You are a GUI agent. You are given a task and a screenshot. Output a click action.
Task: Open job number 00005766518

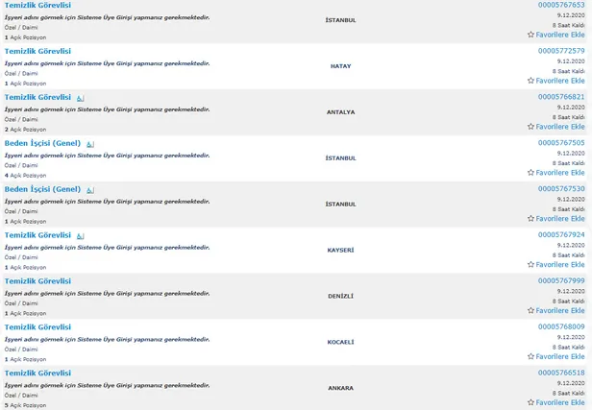pyautogui.click(x=560, y=373)
